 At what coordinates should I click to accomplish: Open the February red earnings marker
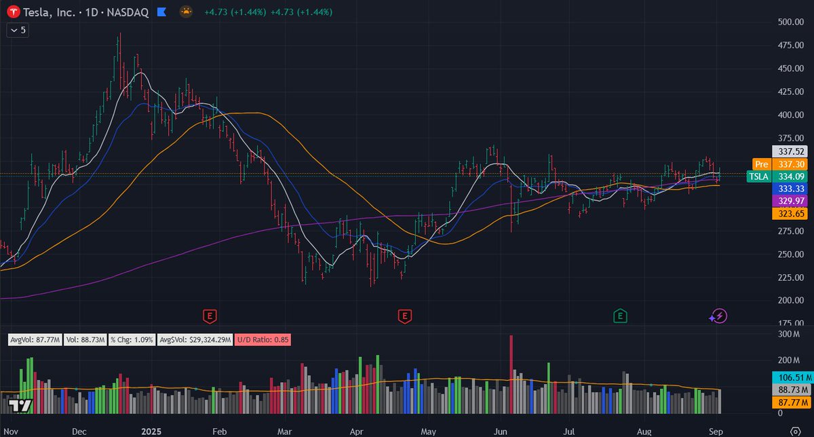point(210,316)
